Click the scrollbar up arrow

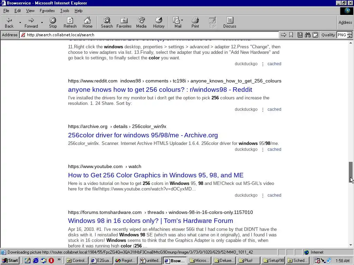click(351, 42)
